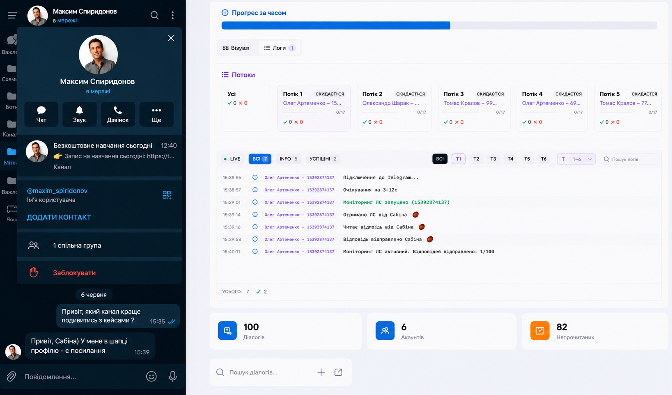
Task: Click the plus icon beside dialog search
Action: [x=321, y=372]
